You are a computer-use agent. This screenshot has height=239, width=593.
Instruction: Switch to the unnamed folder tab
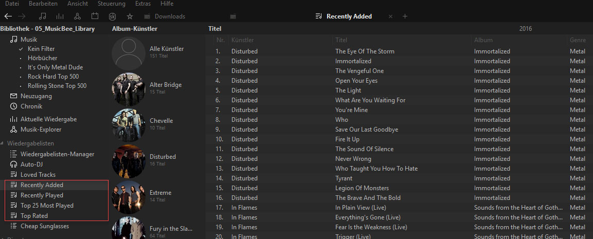pyautogui.click(x=233, y=16)
